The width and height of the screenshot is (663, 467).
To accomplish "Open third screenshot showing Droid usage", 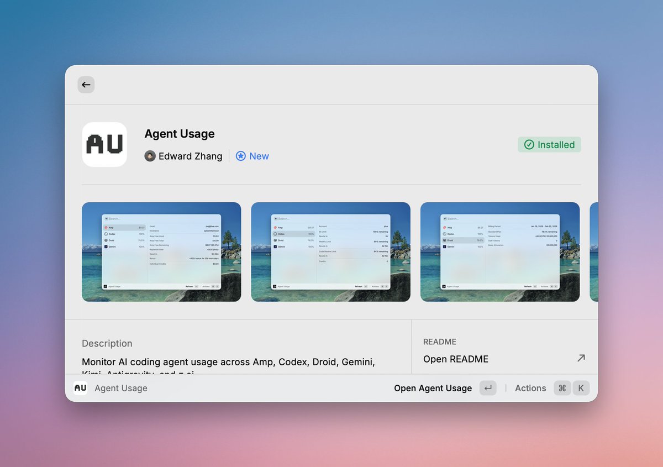I will [x=499, y=252].
